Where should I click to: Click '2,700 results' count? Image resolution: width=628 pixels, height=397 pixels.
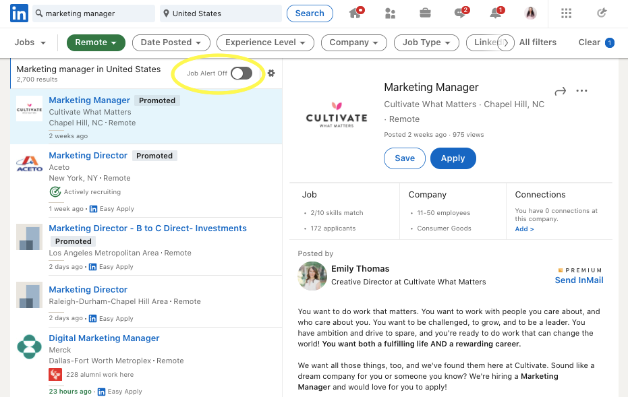click(37, 80)
